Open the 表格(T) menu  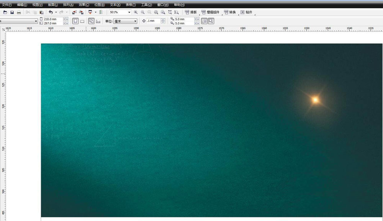click(131, 5)
